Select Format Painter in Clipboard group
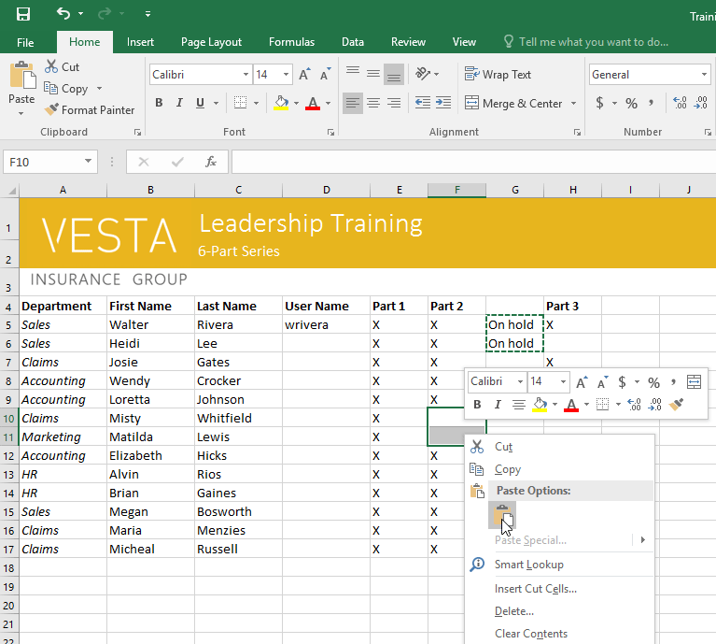Image resolution: width=716 pixels, height=644 pixels. click(89, 109)
